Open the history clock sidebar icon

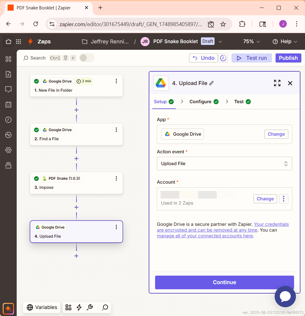coord(8,120)
